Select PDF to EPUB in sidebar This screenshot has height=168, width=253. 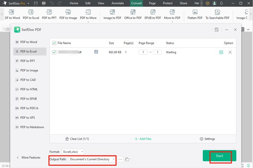(x=30, y=99)
